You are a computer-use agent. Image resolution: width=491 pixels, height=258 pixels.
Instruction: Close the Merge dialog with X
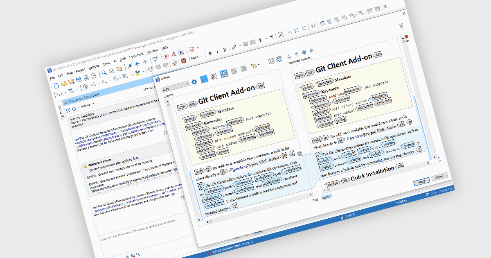pos(404,14)
